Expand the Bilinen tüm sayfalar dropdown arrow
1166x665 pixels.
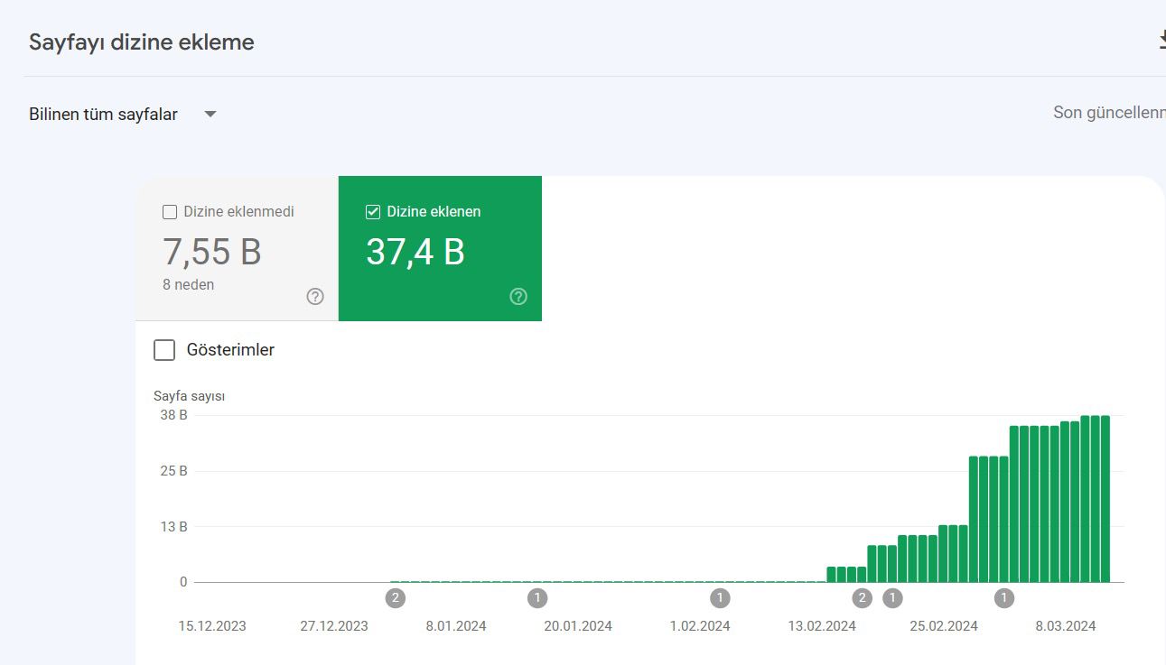[x=210, y=115]
